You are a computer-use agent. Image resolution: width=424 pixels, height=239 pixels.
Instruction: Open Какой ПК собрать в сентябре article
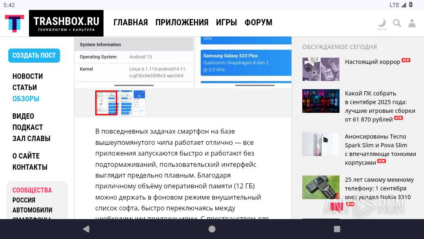[380, 107]
